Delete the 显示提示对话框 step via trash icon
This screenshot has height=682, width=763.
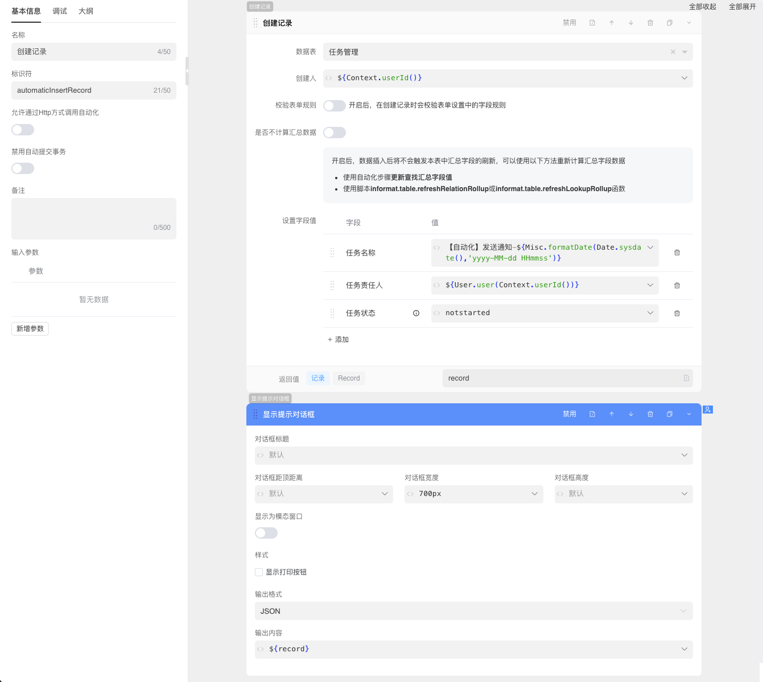(650, 414)
